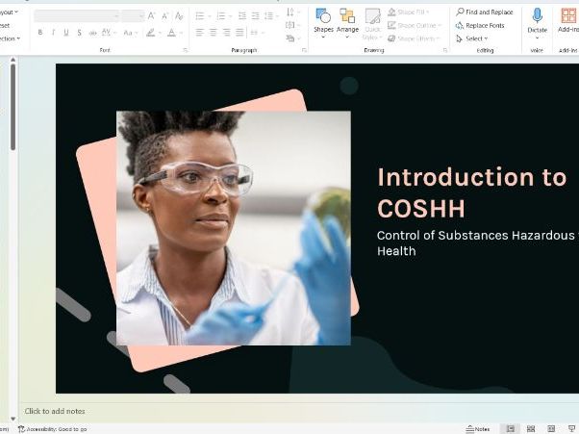Open Drawing dialog launcher

[445, 50]
